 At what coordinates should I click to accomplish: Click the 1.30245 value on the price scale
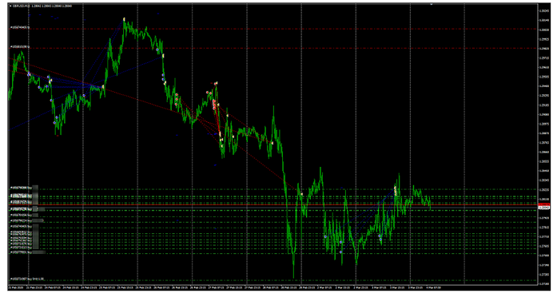tap(543, 10)
